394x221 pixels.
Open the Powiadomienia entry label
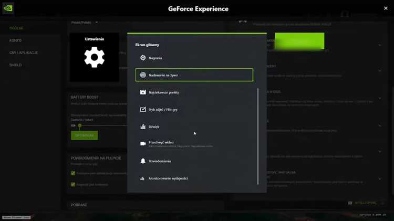(160, 161)
